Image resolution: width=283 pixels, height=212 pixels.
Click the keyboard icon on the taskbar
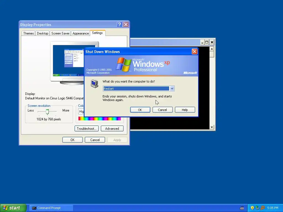point(242,208)
